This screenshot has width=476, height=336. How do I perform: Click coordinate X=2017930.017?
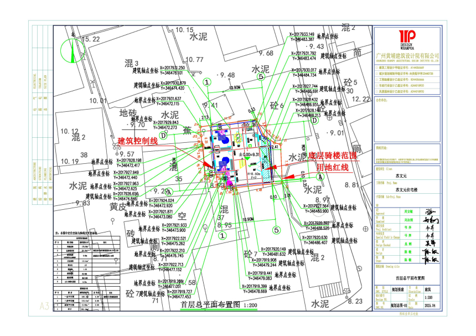304,70
